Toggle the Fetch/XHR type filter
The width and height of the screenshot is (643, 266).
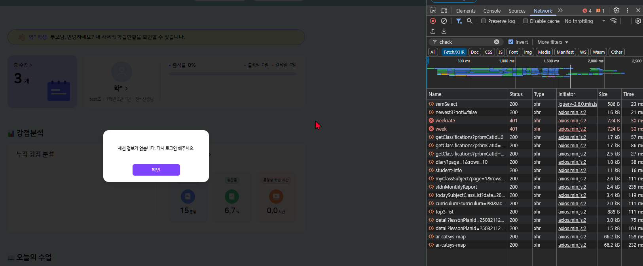click(x=454, y=52)
